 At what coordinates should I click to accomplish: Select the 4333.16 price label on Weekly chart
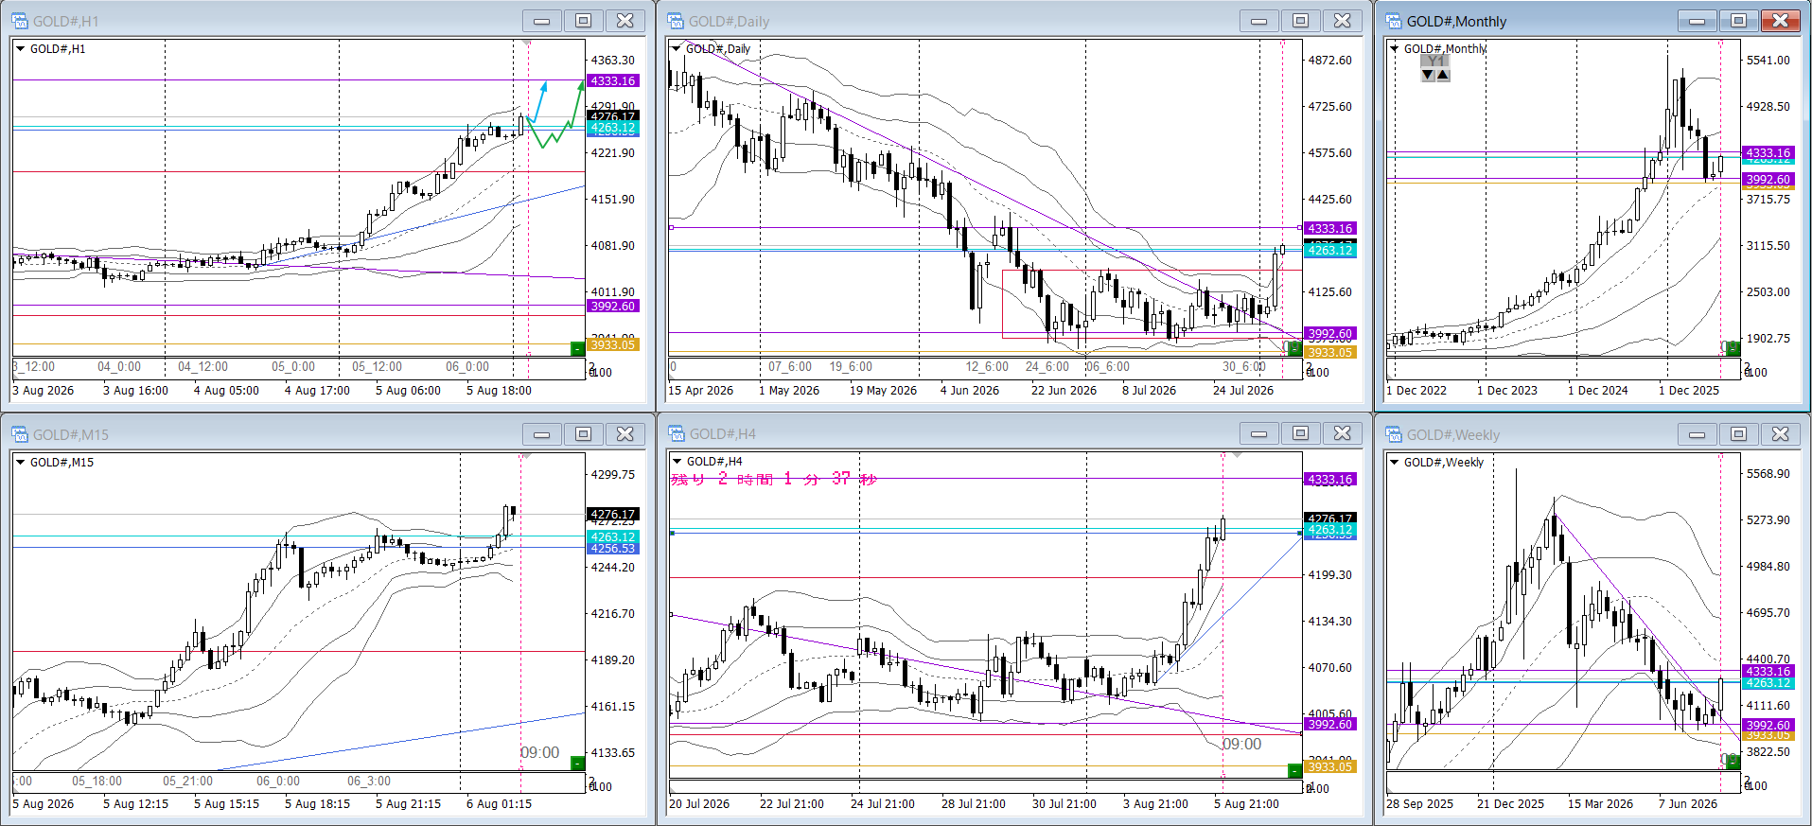pyautogui.click(x=1768, y=671)
